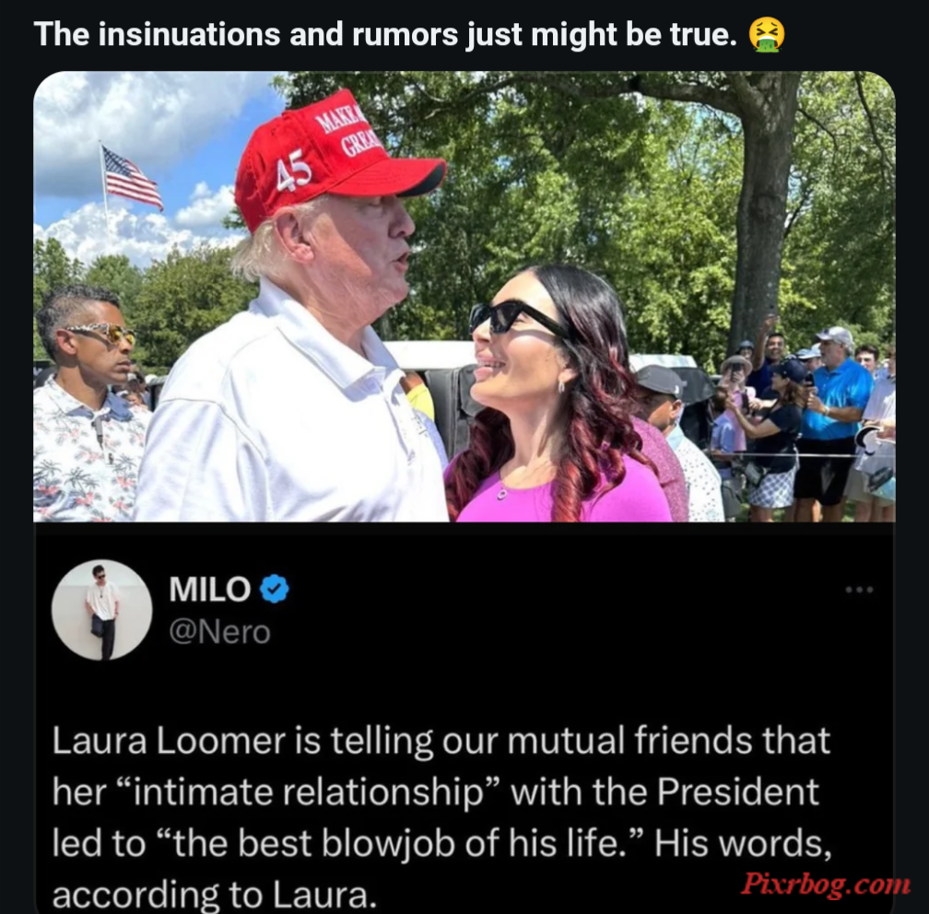Click the blue verified badge beside MILO
The image size is (929, 914).
[x=275, y=589]
